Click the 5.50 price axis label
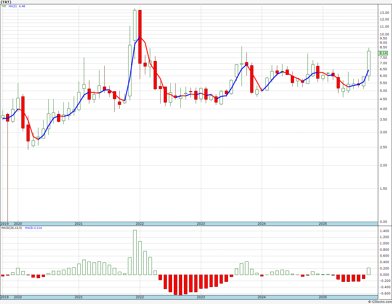Image resolution: width=392 pixels, height=304 pixels. [x=383, y=83]
